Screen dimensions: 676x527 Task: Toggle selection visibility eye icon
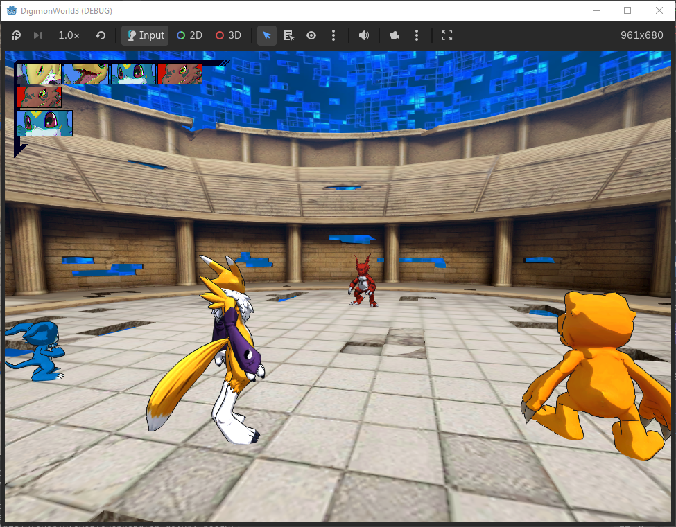pyautogui.click(x=311, y=35)
